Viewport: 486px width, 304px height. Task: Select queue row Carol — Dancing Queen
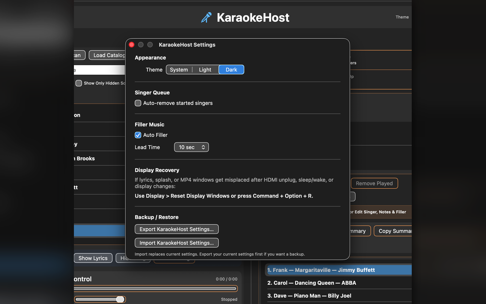(338, 283)
